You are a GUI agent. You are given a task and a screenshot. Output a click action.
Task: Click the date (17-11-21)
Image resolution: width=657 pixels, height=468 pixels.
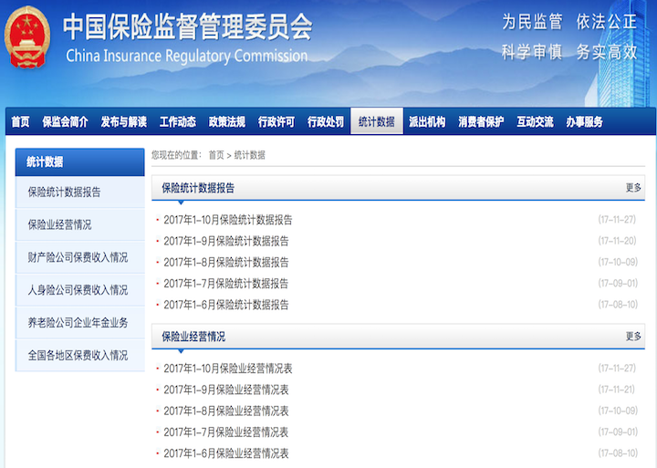pos(616,390)
